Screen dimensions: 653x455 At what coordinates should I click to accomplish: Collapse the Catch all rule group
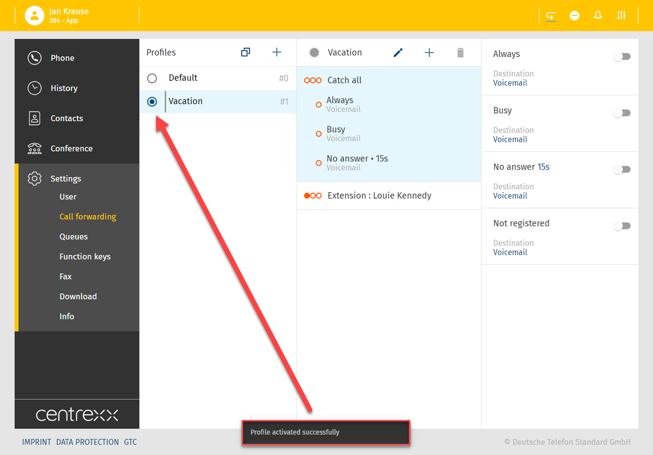[344, 80]
